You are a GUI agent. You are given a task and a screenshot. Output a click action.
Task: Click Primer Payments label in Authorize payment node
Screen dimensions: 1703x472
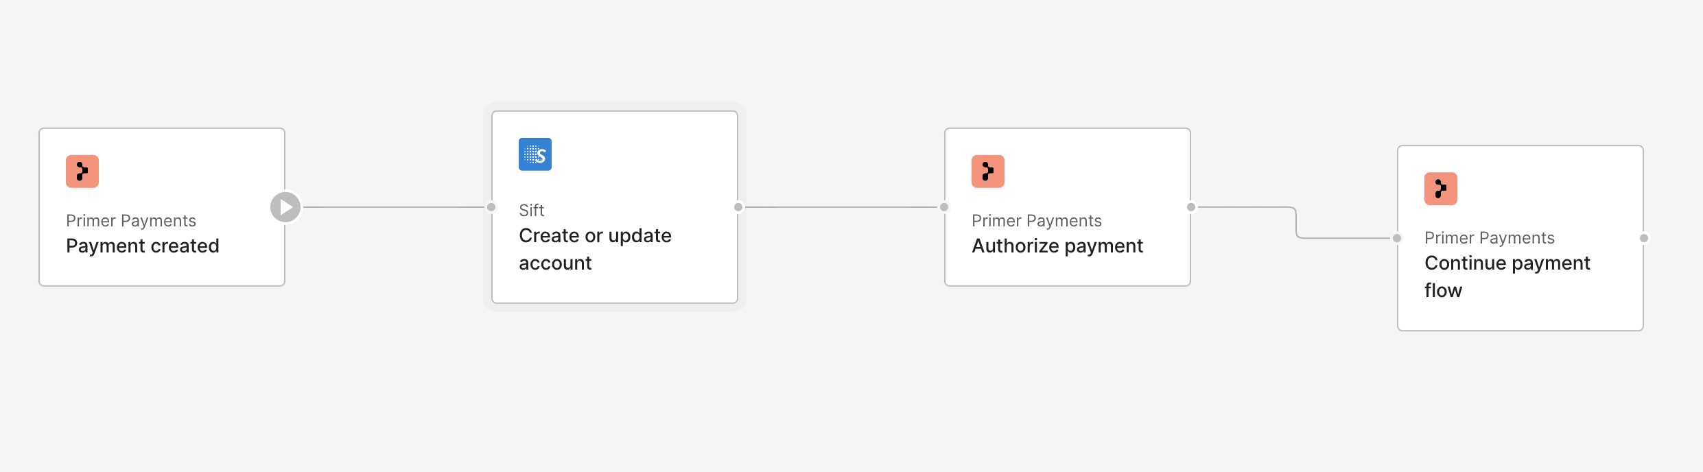point(1037,221)
